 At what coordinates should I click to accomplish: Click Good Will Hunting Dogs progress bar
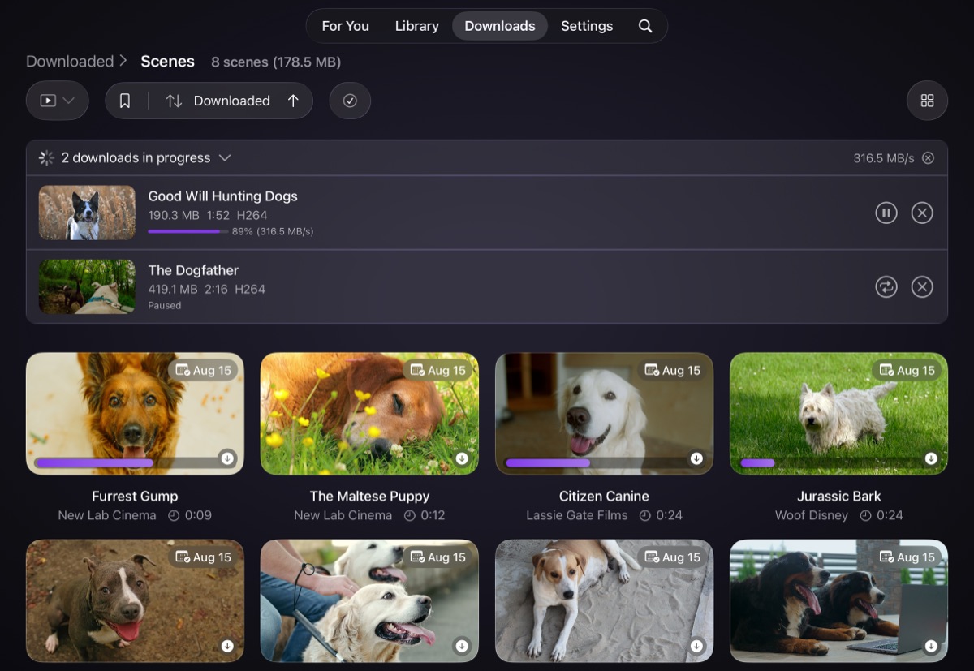[188, 231]
